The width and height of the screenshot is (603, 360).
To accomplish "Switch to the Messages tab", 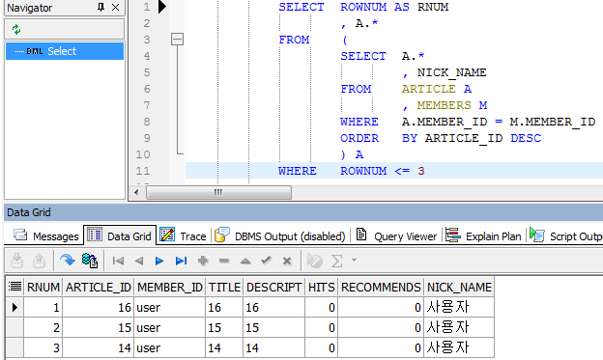I will [45, 235].
